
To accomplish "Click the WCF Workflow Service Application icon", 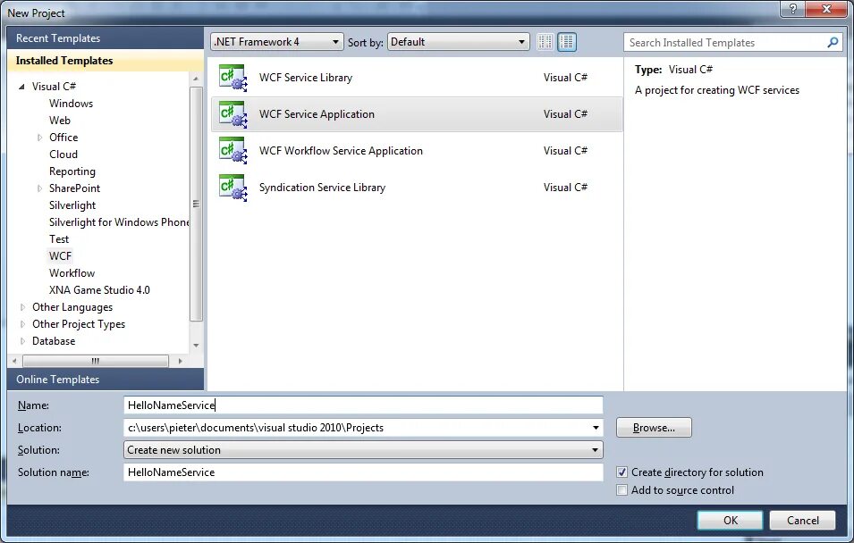I will (x=233, y=151).
